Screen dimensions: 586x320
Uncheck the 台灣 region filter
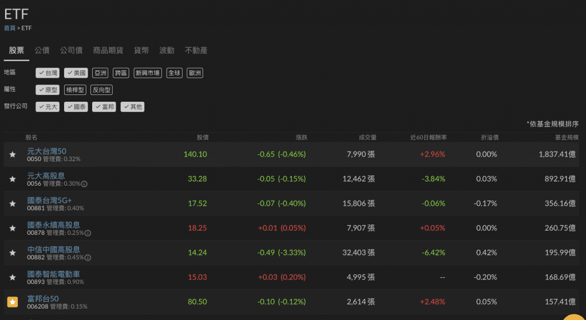point(47,73)
